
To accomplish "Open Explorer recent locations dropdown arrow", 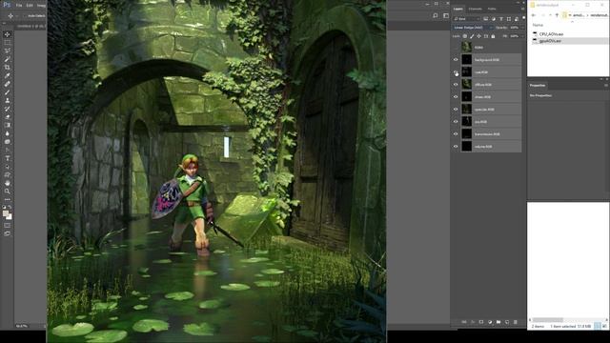I will 550,15.
